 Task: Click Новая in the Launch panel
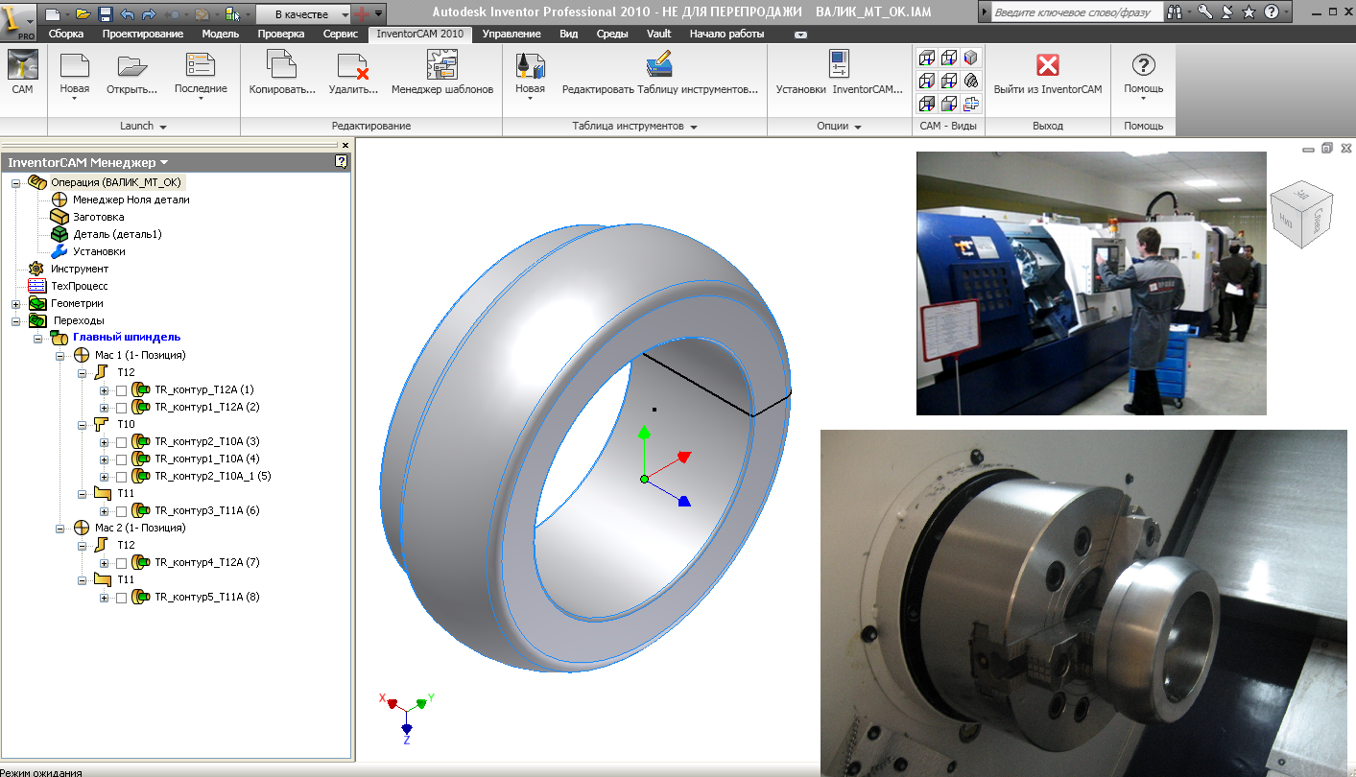click(74, 75)
